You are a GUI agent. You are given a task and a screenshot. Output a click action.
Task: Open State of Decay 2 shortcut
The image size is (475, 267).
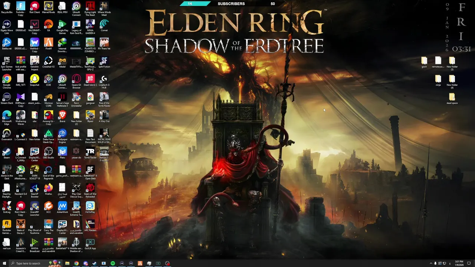click(x=20, y=227)
